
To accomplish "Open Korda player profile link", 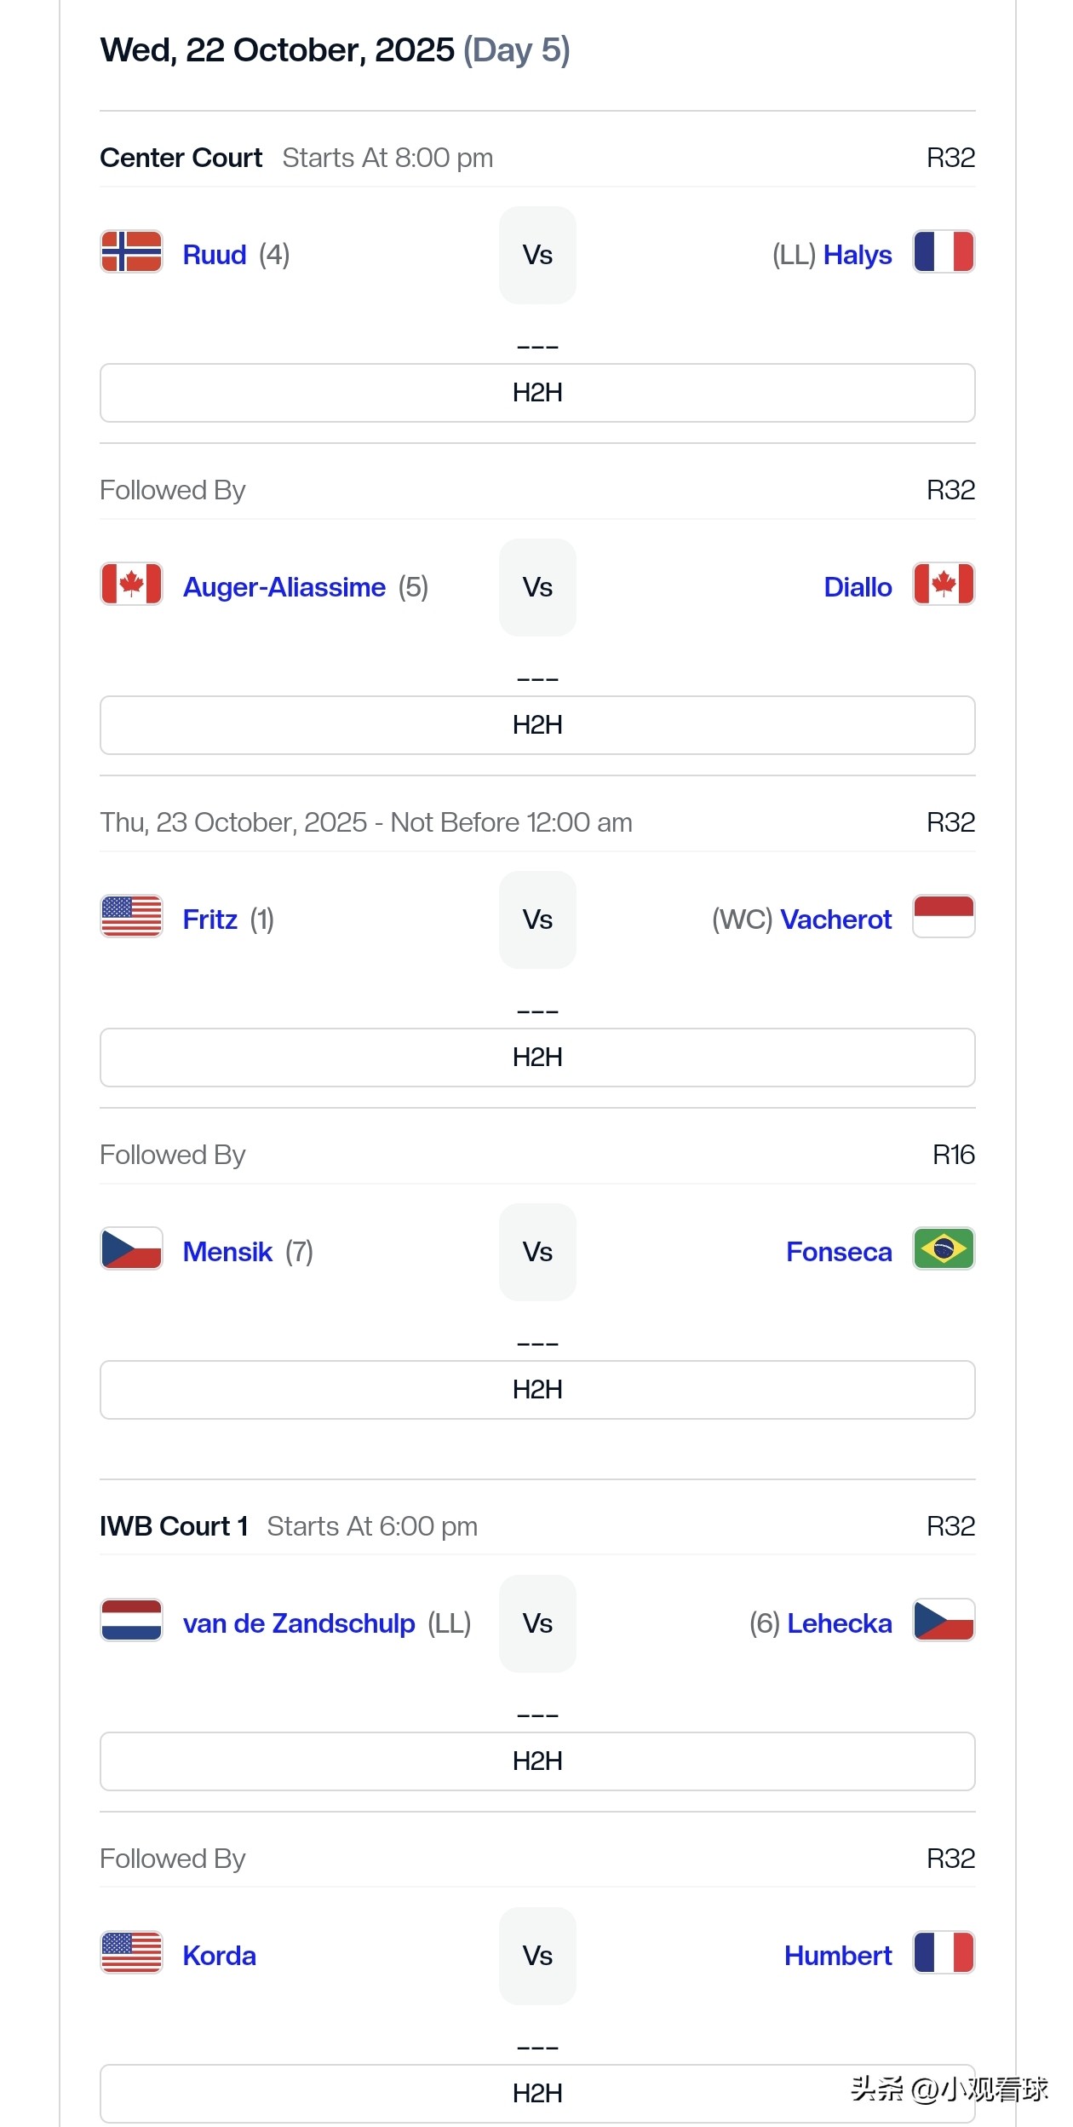I will (220, 1956).
